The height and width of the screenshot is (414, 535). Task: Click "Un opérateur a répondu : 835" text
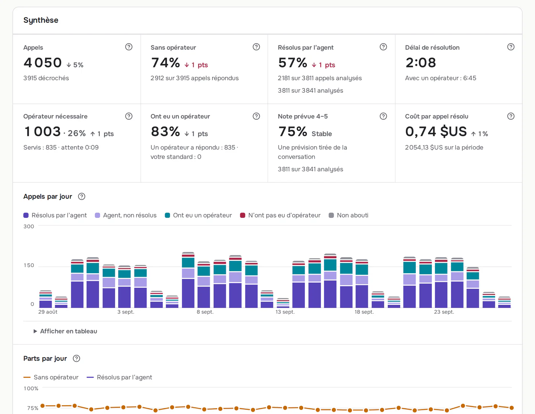coord(193,147)
